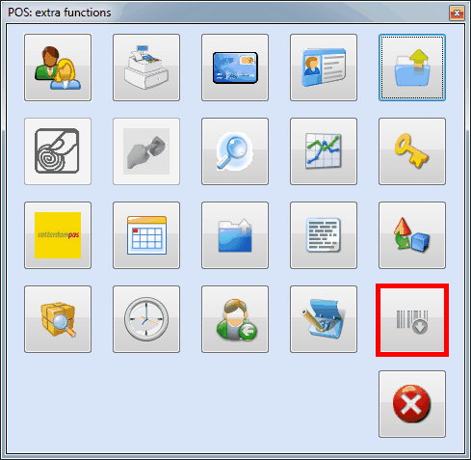Click the golden key icon
This screenshot has height=460, width=471.
coord(412,151)
